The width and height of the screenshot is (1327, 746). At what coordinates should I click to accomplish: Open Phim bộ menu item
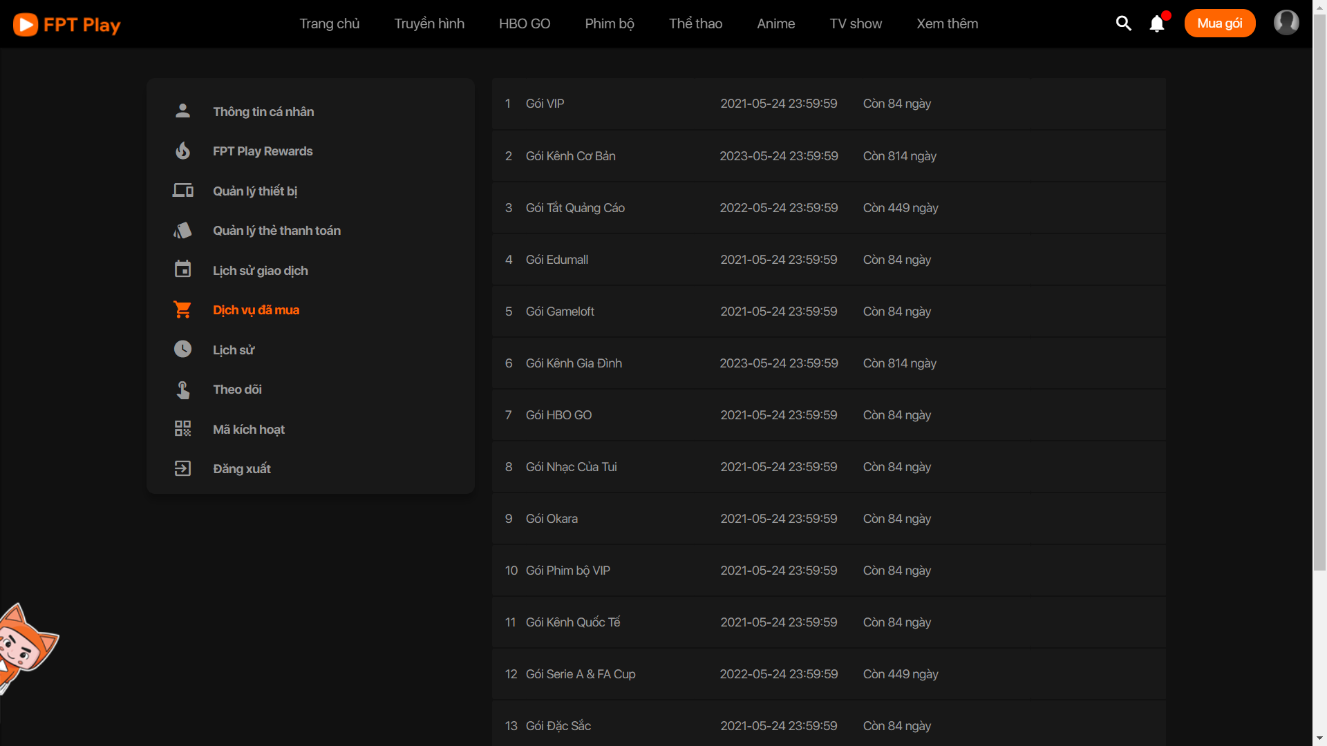pos(610,23)
